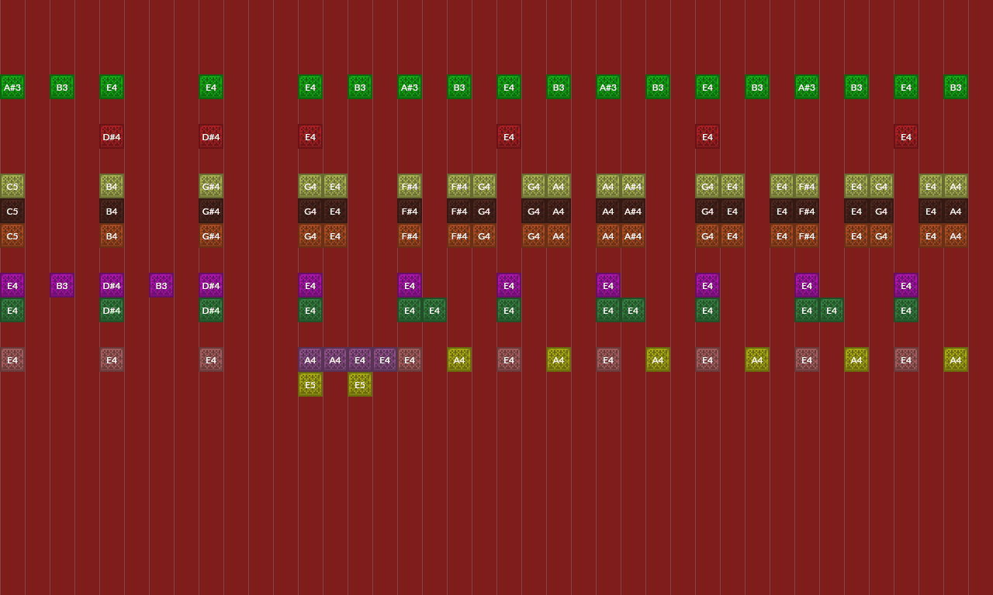
Task: Select the yellow A4 note near the bottom right
Action: click(856, 359)
